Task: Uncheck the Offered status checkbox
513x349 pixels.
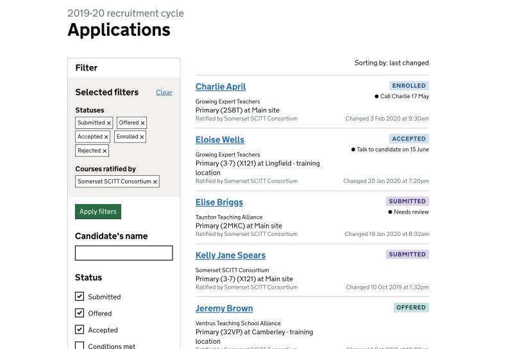Action: [x=80, y=313]
